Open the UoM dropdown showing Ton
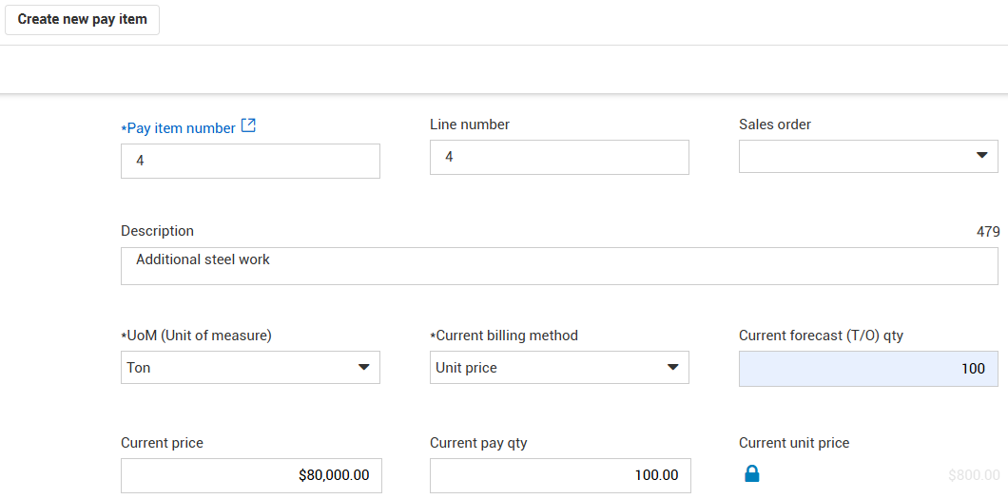 tap(250, 368)
